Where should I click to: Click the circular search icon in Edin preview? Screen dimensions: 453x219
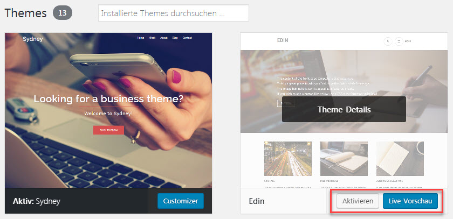click(388, 41)
